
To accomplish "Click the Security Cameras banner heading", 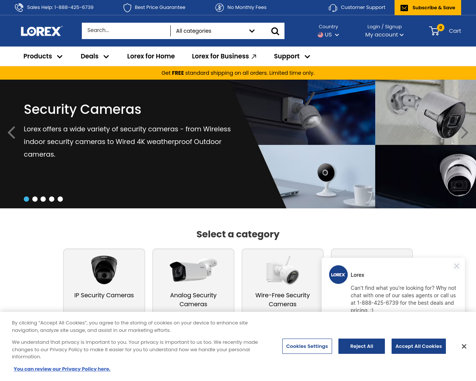I will [x=83, y=109].
